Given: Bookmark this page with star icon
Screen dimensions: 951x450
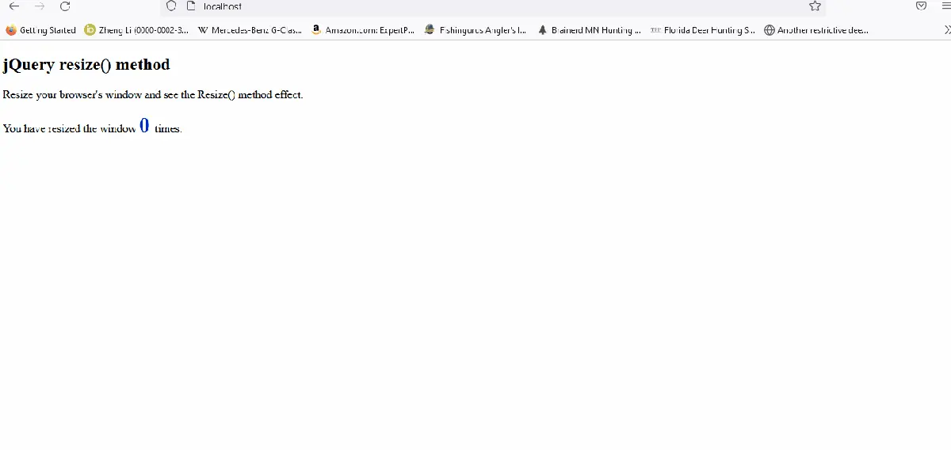Looking at the screenshot, I should (x=815, y=6).
